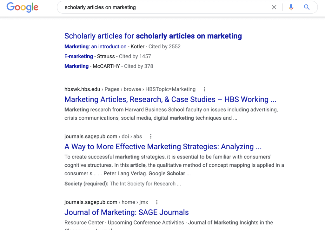325x230 pixels.
Task: Open the 'E-marketing' scholar article
Action: [x=79, y=56]
